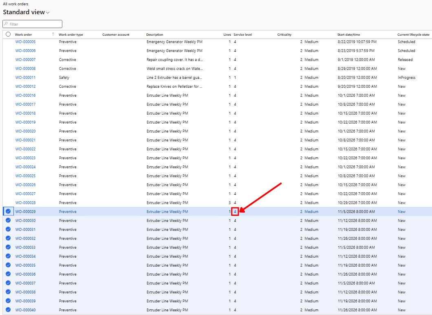Uncheck the WO-000033 row selector

pos(8,247)
